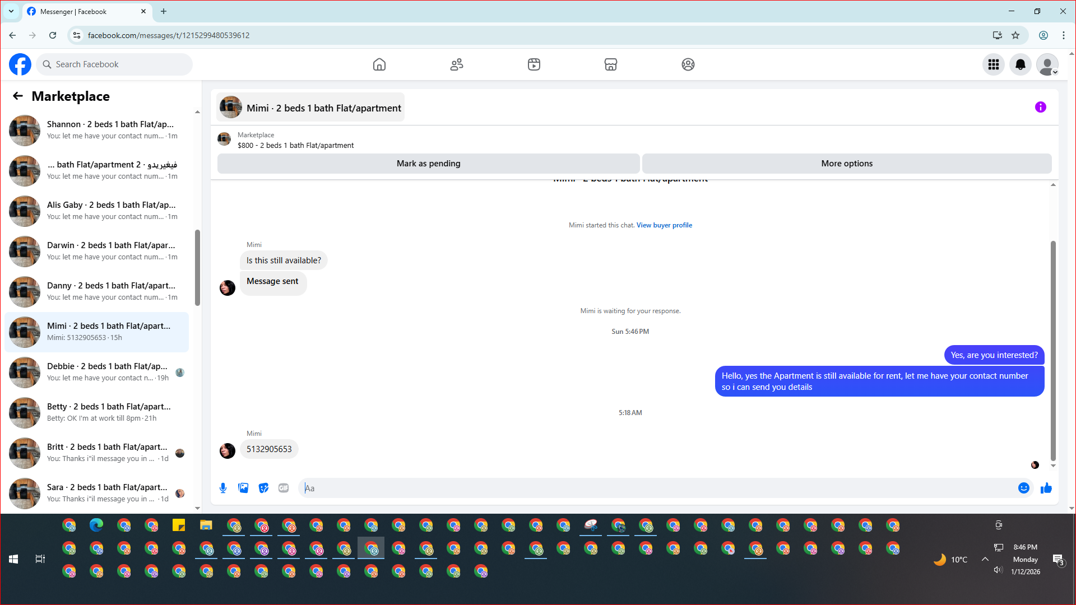Open the GIF picker

click(x=284, y=488)
